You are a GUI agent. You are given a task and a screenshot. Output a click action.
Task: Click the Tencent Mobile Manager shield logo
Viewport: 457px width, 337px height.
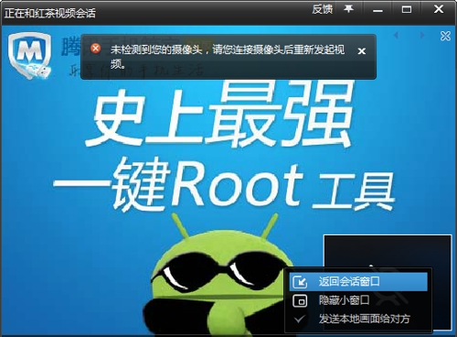30,56
